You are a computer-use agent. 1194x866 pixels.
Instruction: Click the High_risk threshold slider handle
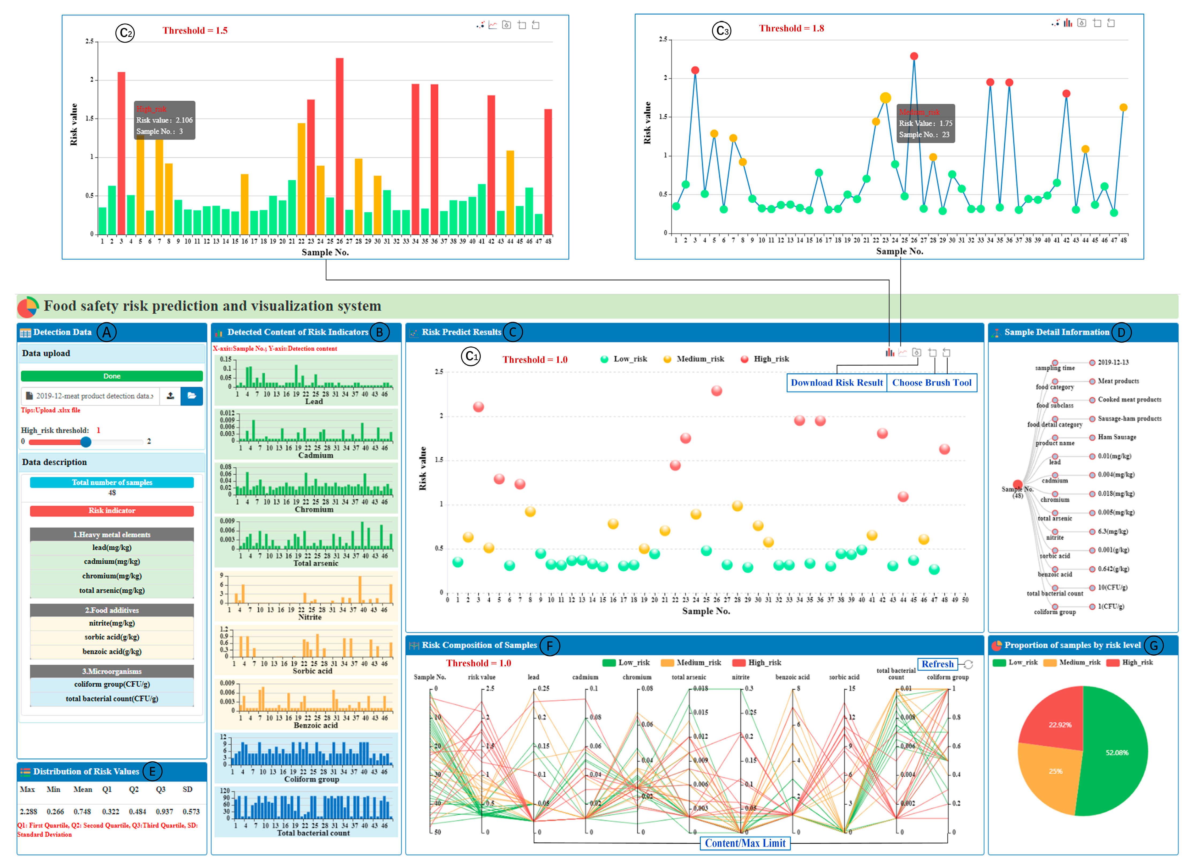point(86,442)
